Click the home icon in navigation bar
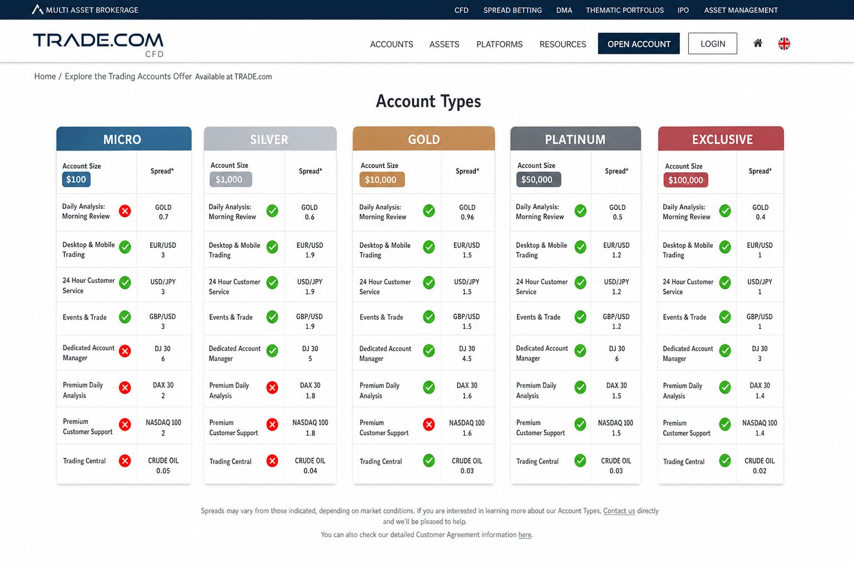This screenshot has height=569, width=854. [x=758, y=43]
